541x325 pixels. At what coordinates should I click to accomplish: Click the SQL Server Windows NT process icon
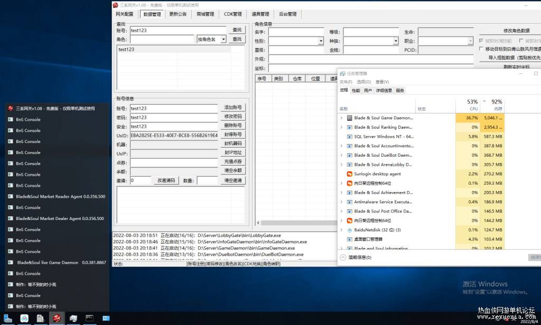pyautogui.click(x=349, y=137)
